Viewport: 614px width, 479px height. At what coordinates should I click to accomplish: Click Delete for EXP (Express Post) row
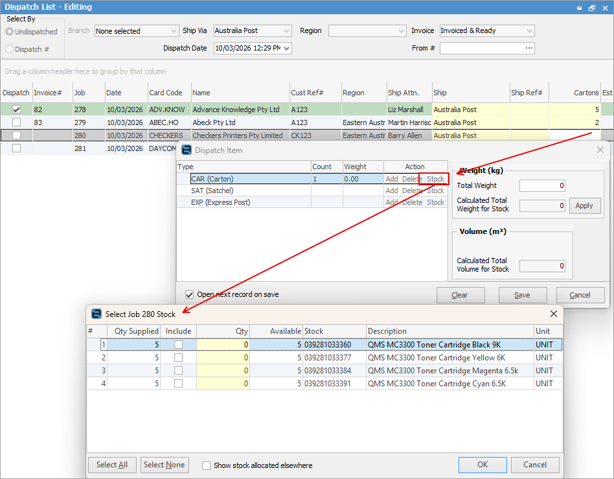(x=413, y=202)
